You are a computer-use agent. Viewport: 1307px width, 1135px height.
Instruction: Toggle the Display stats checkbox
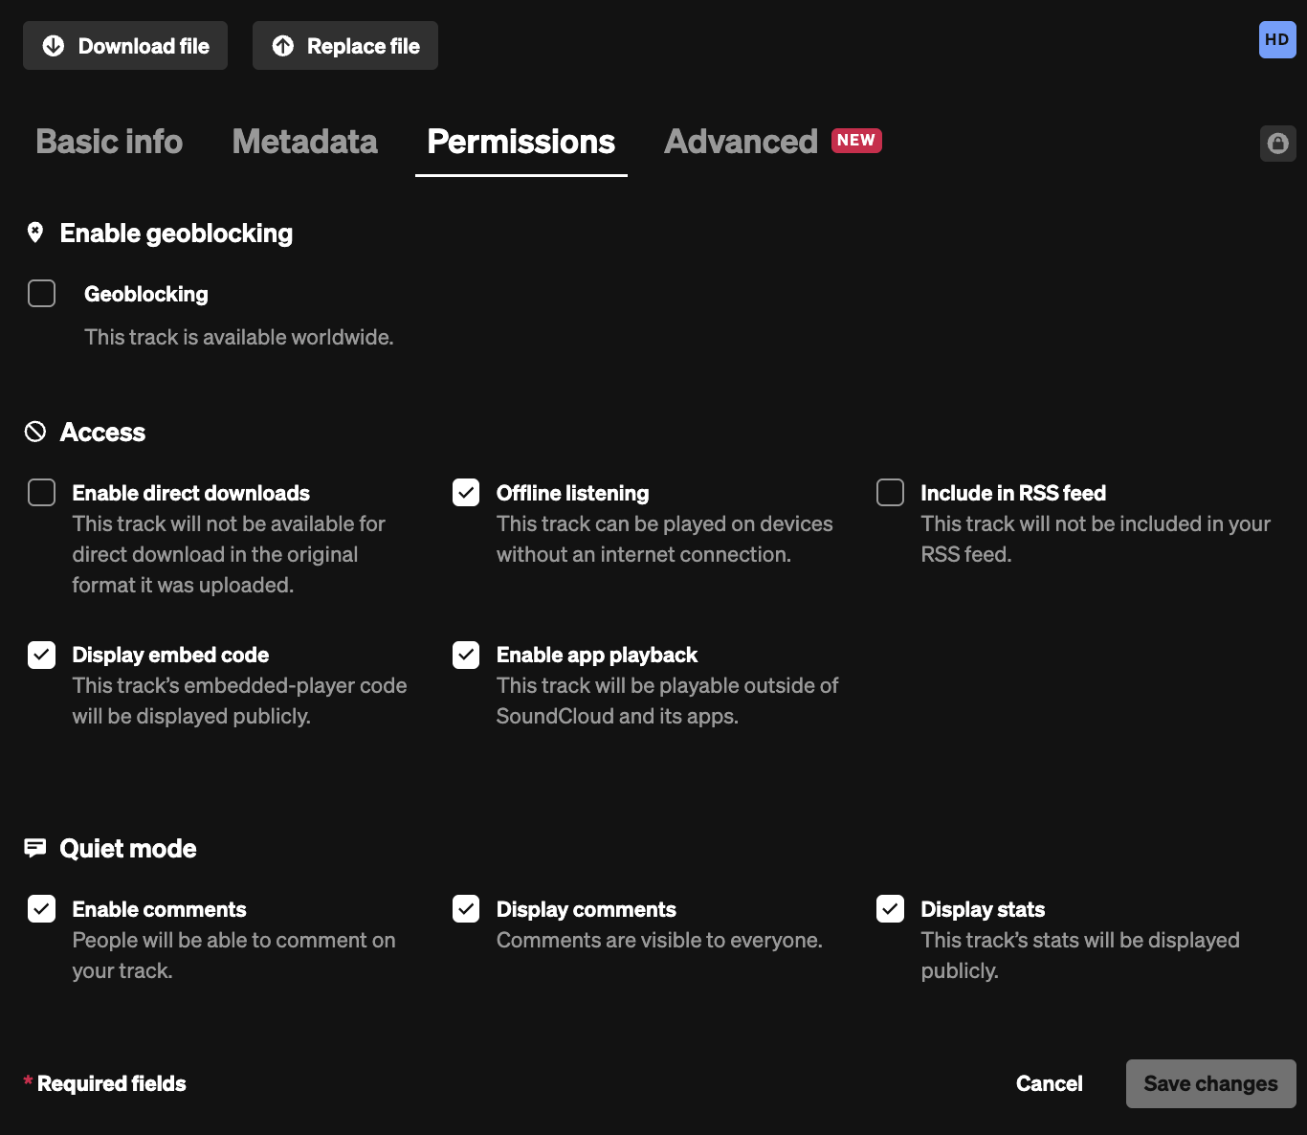pyautogui.click(x=890, y=908)
